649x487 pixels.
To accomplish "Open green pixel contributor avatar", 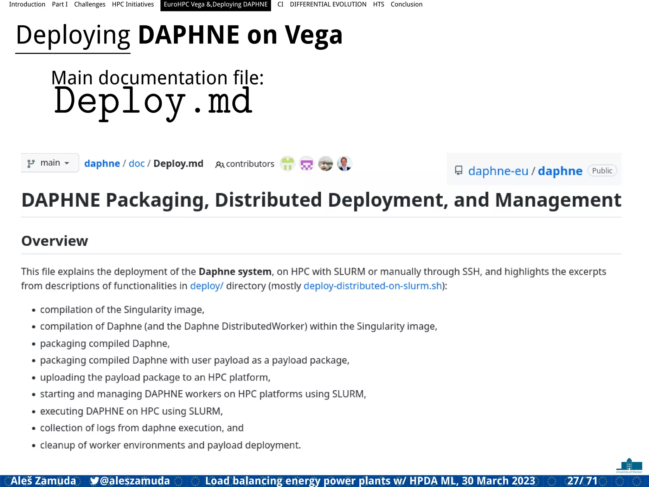I will tap(287, 164).
